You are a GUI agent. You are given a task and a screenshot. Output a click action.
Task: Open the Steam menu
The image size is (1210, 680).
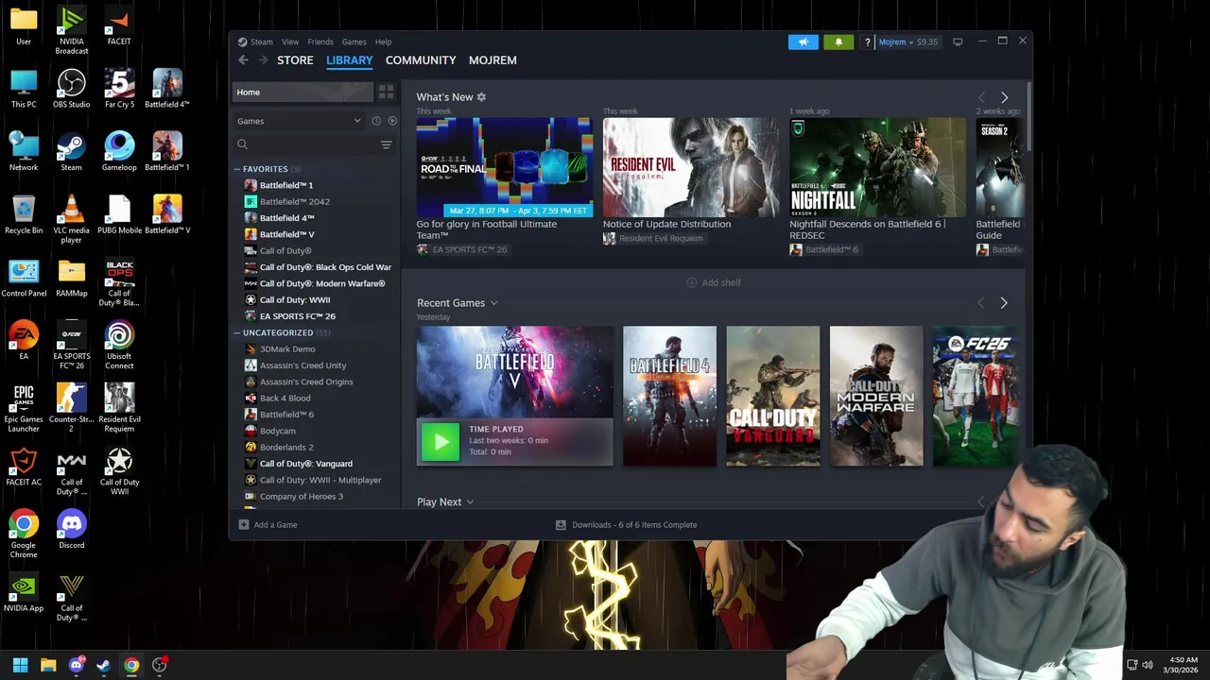pos(261,42)
